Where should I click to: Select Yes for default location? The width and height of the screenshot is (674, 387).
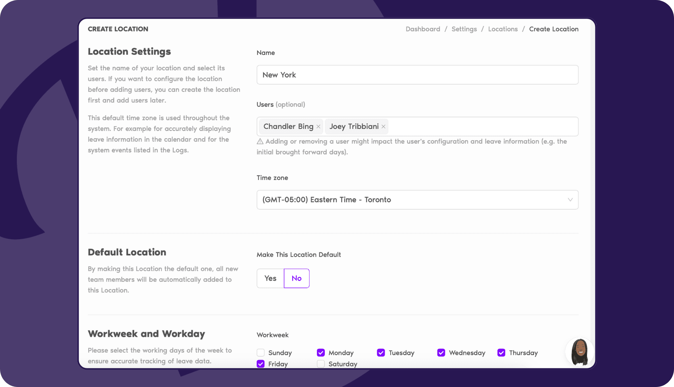tap(270, 278)
